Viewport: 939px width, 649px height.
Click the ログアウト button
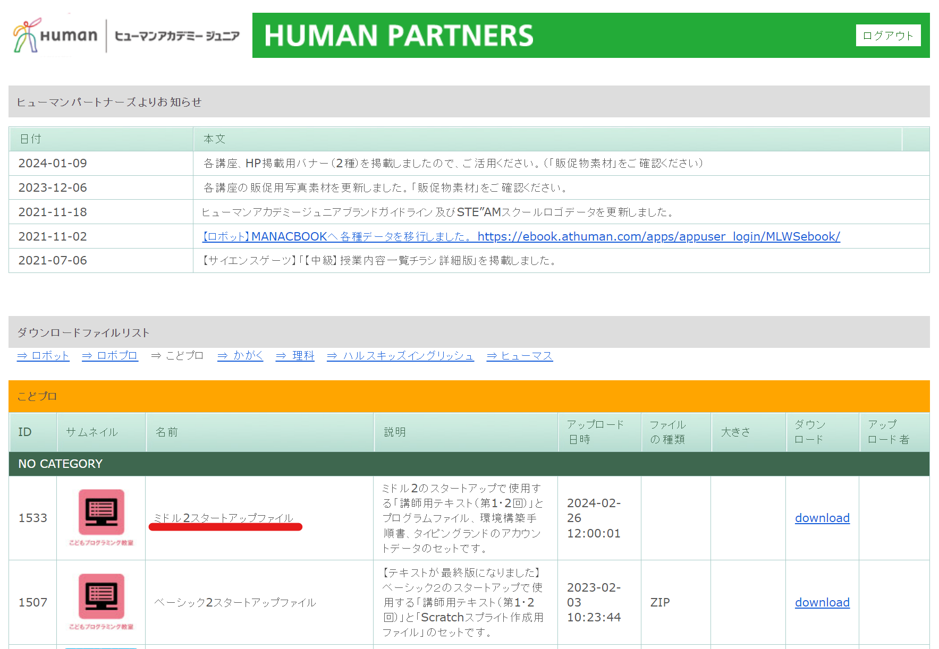(887, 36)
